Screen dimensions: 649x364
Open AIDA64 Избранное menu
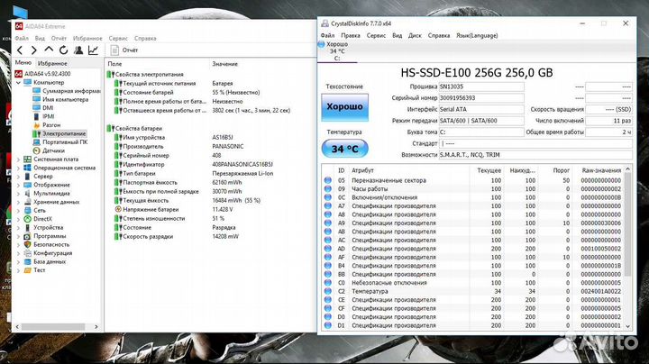(x=87, y=38)
